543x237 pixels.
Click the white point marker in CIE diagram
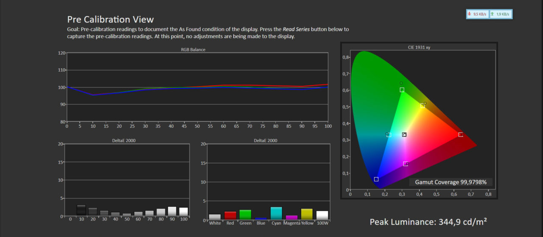pyautogui.click(x=404, y=135)
